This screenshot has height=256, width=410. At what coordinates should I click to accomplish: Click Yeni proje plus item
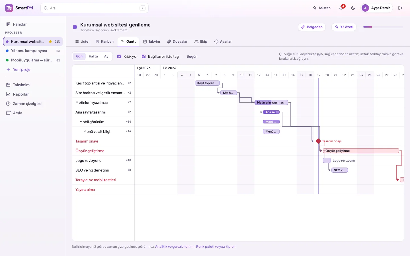33,69
